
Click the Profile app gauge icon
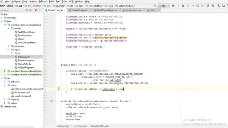[x=193, y=6]
